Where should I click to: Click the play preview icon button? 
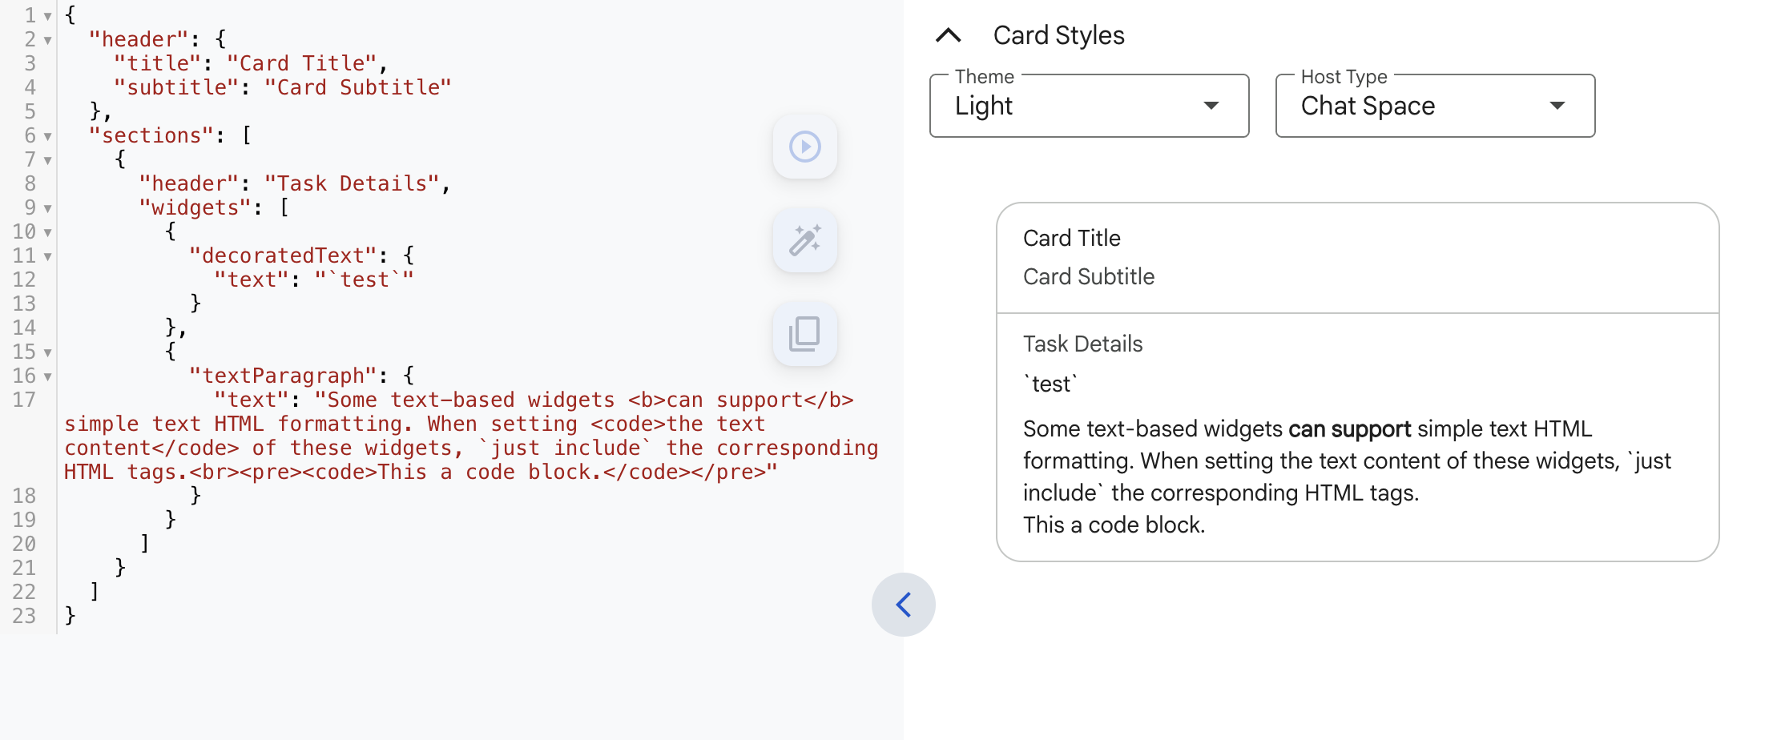(804, 147)
